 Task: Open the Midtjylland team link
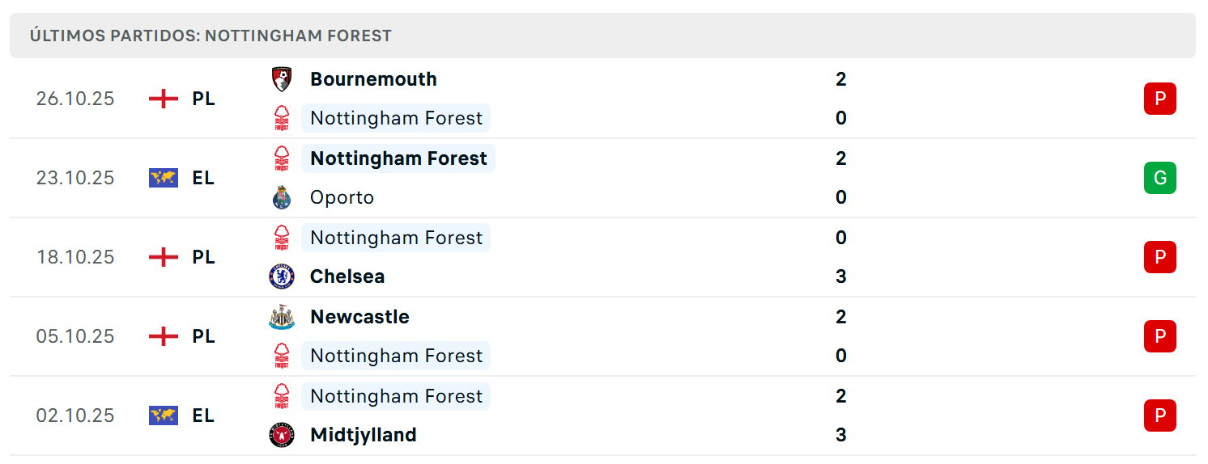[364, 435]
